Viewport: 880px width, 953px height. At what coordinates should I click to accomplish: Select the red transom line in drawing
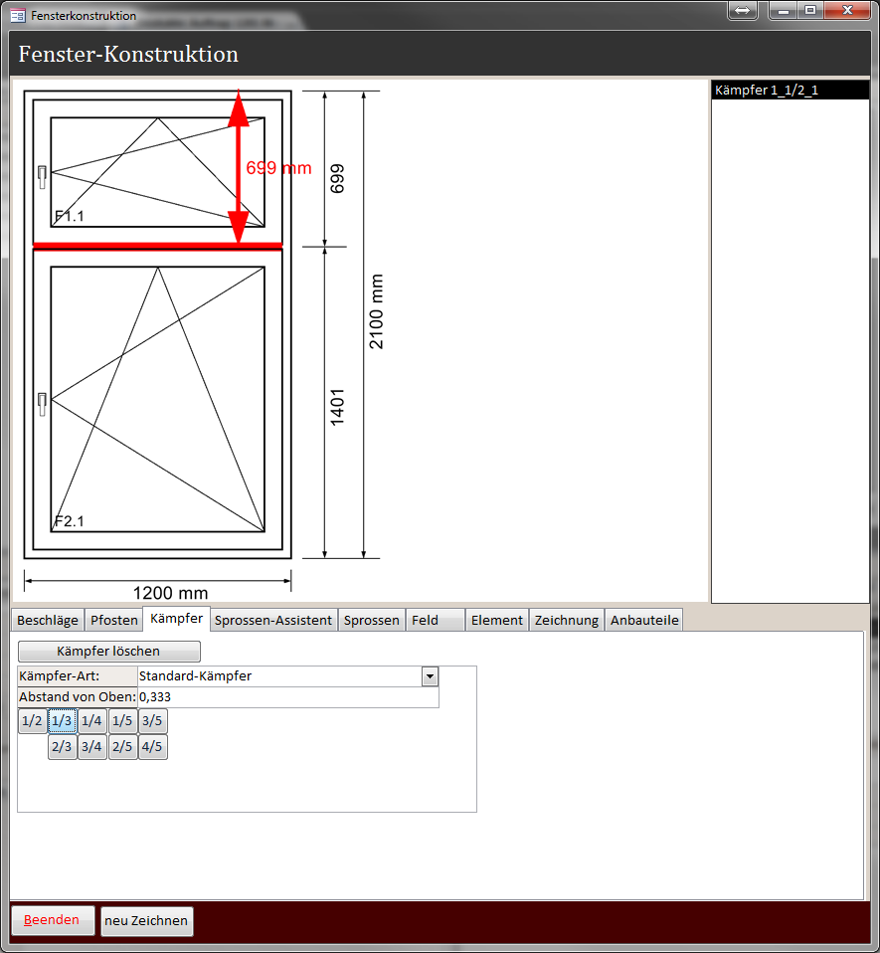pyautogui.click(x=157, y=246)
